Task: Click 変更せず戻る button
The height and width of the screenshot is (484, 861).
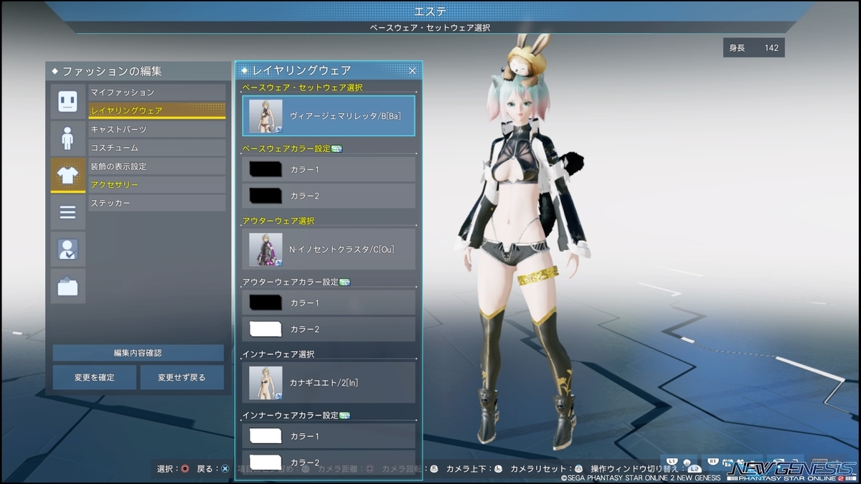Action: (182, 377)
